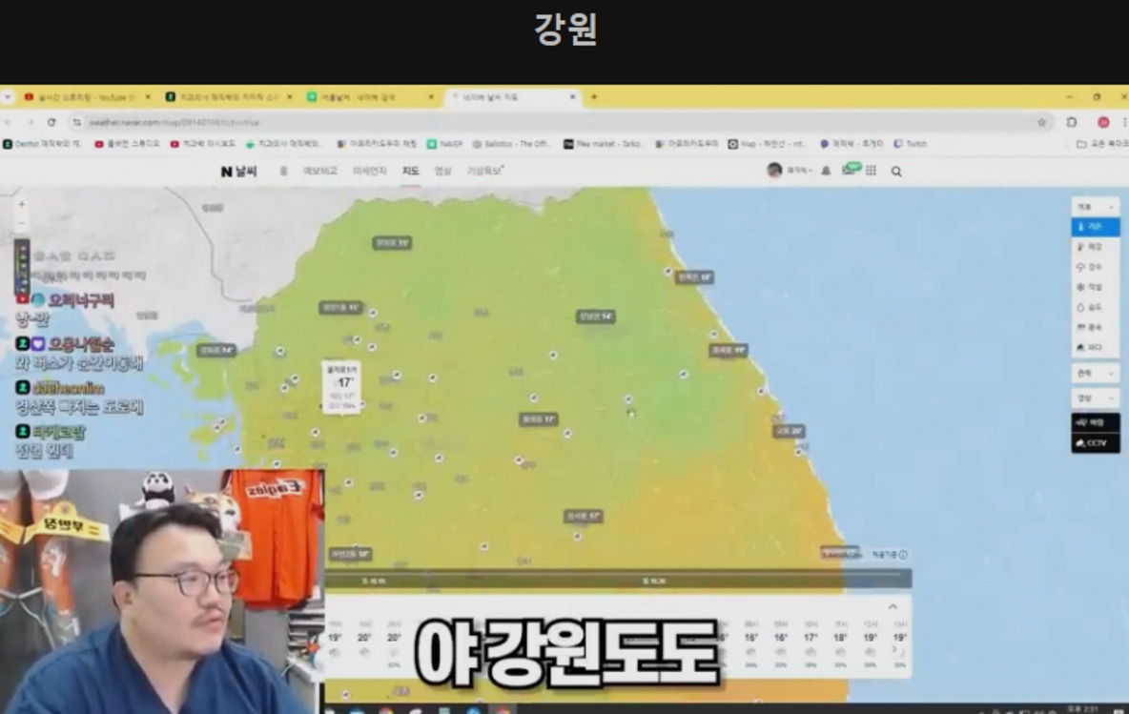Click the info icon next to 적용기준
Image resolution: width=1129 pixels, height=714 pixels.
pos(903,555)
